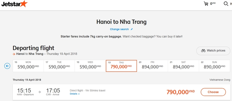
Task: Open the shopping cart icon
Action: point(206,4)
